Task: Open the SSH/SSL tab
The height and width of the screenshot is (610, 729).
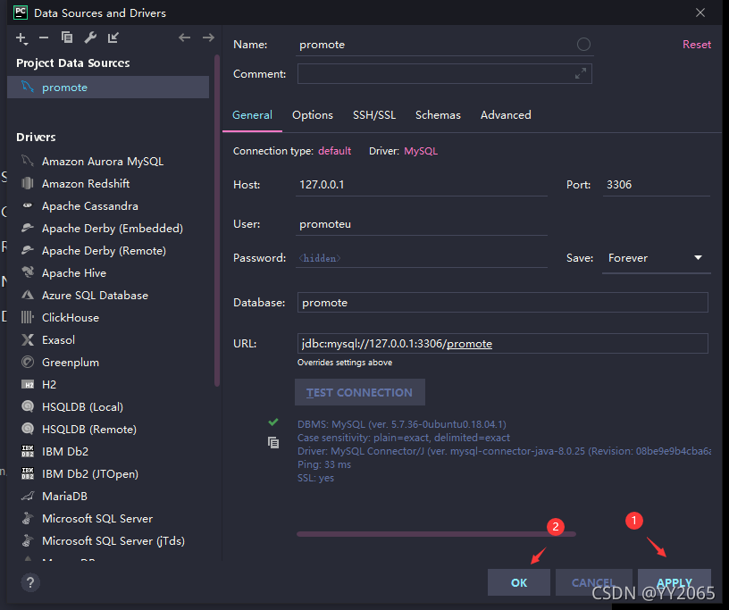Action: coord(373,115)
